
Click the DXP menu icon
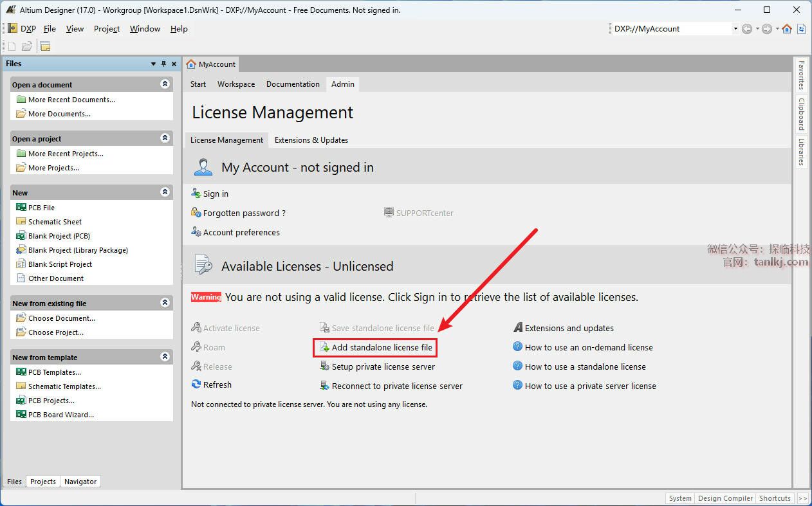pyautogui.click(x=12, y=29)
